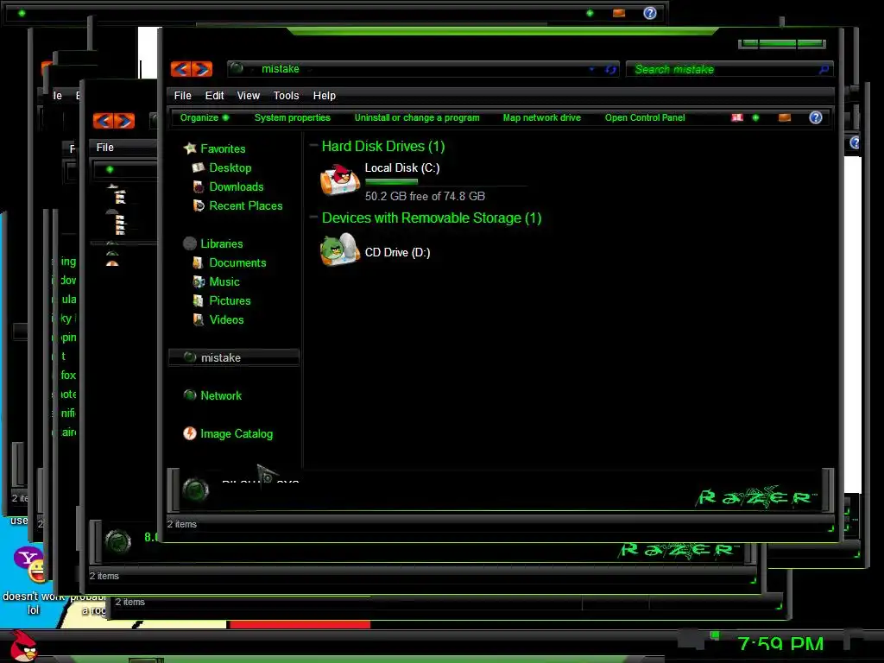Click the orange Forward arrow in front window
This screenshot has width=884, height=663.
pos(202,69)
